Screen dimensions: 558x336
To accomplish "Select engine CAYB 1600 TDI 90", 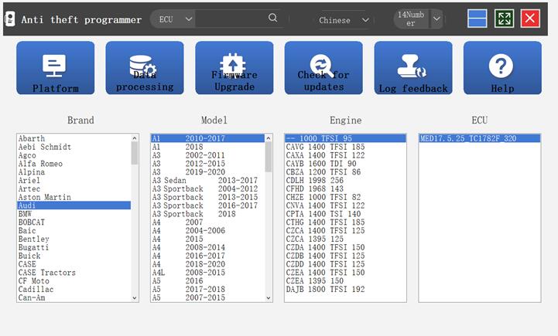I will (x=345, y=164).
